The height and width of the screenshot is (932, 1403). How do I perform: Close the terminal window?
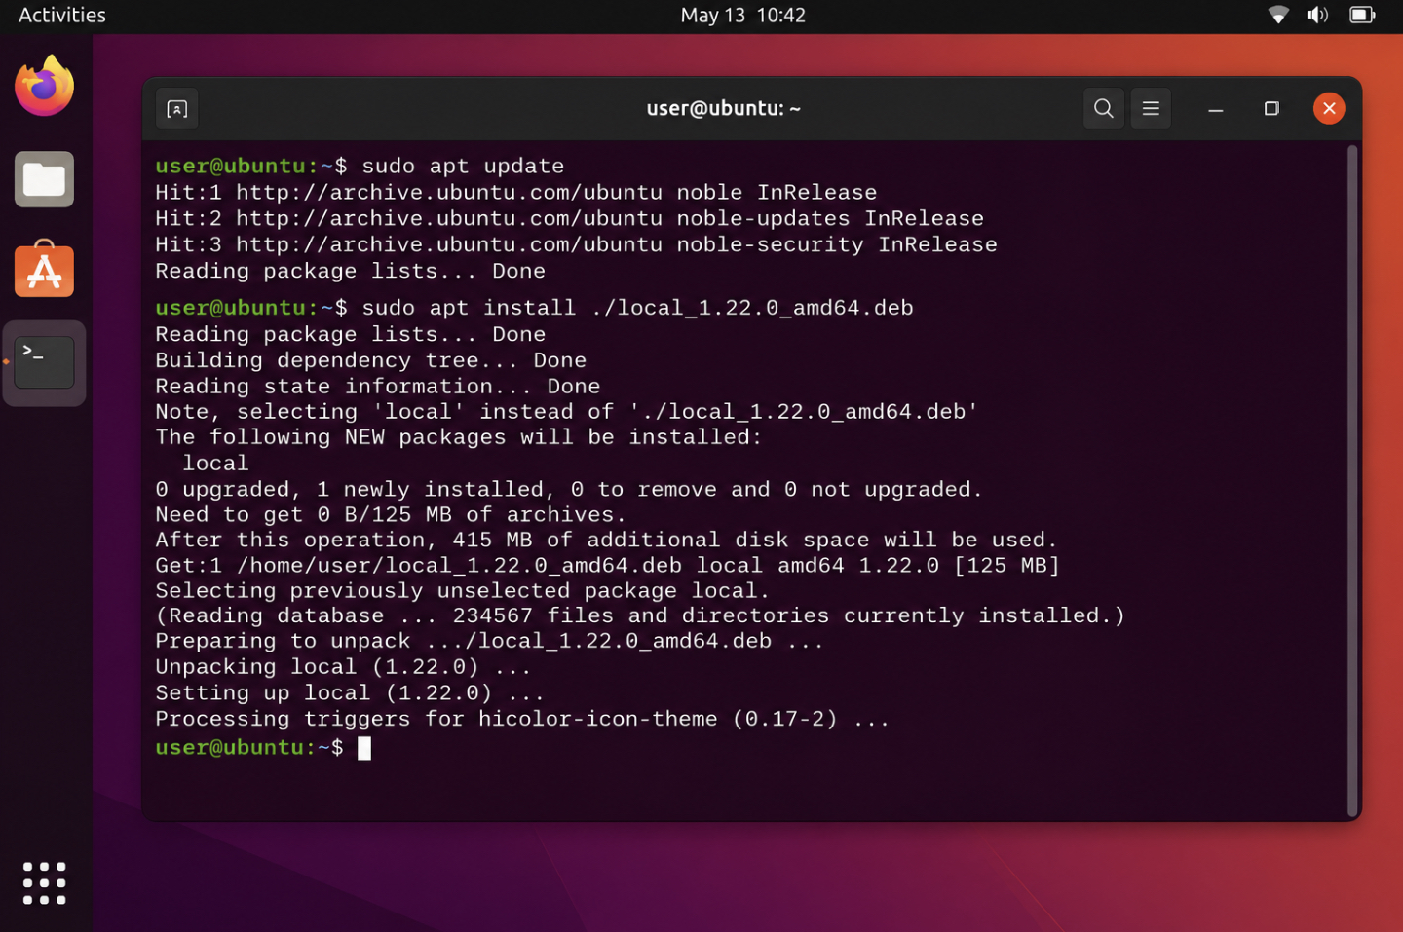[1329, 108]
